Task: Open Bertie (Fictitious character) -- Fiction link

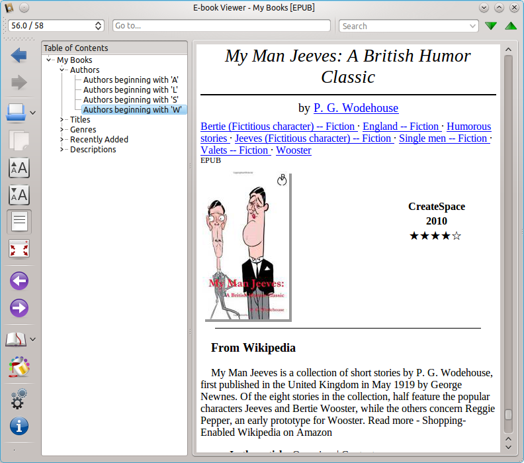Action: [279, 126]
